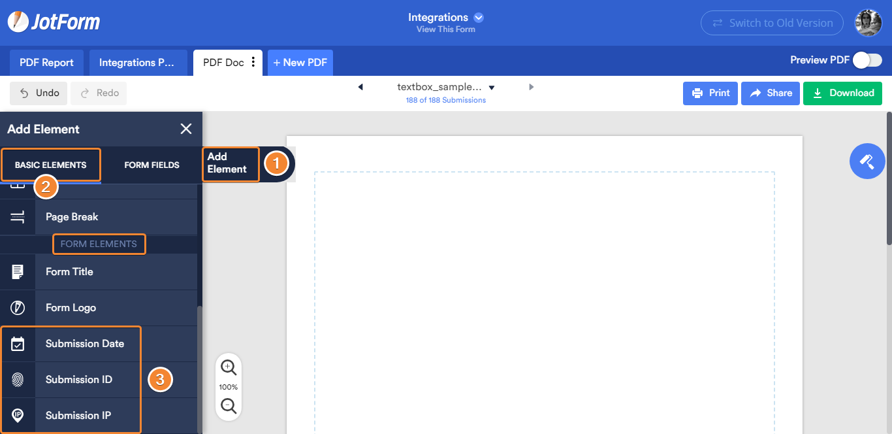Click the Submission ID fingerprint icon

(18, 380)
